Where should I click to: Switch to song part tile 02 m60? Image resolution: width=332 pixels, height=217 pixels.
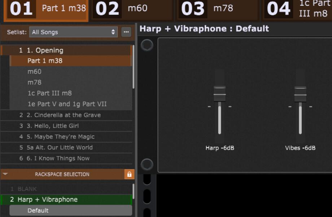[x=132, y=10]
